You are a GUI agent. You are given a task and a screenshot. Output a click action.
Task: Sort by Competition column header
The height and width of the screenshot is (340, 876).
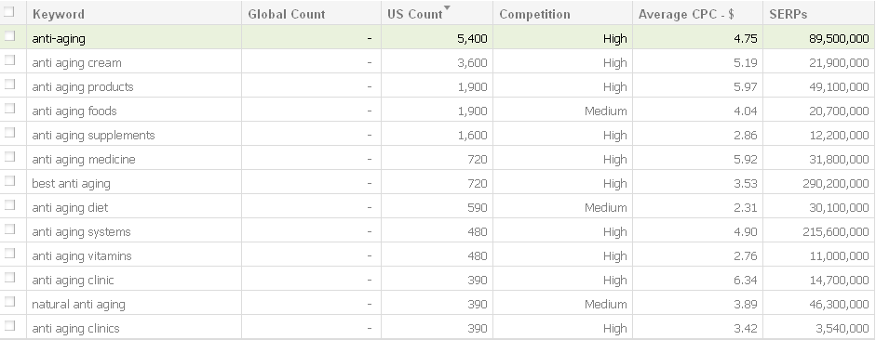click(x=534, y=15)
